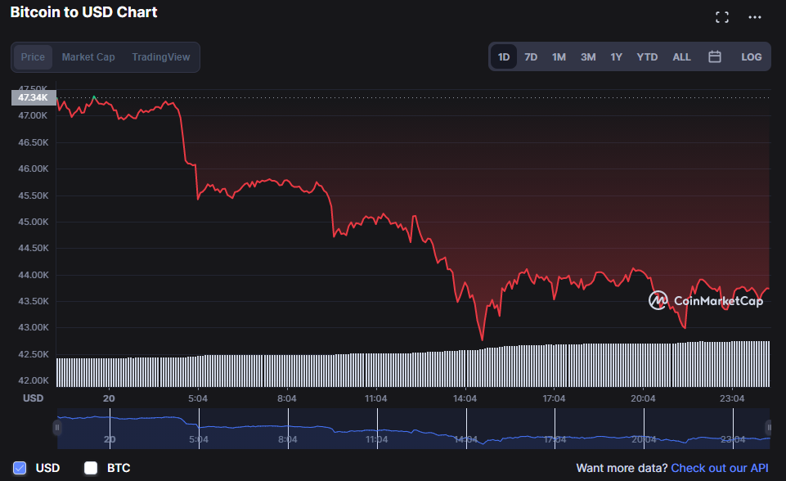Select the 7D time range
This screenshot has width=786, height=481.
coord(531,57)
